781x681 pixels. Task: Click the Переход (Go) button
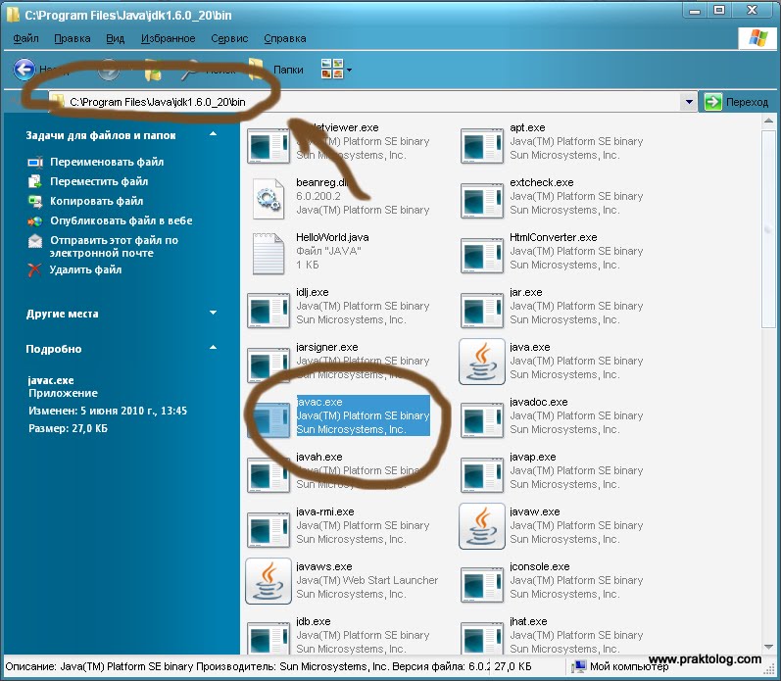pyautogui.click(x=736, y=102)
